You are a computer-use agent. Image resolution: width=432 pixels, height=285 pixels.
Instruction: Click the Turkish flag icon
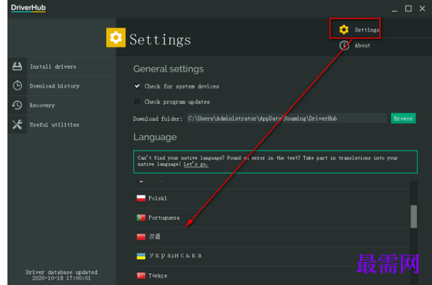tap(141, 276)
